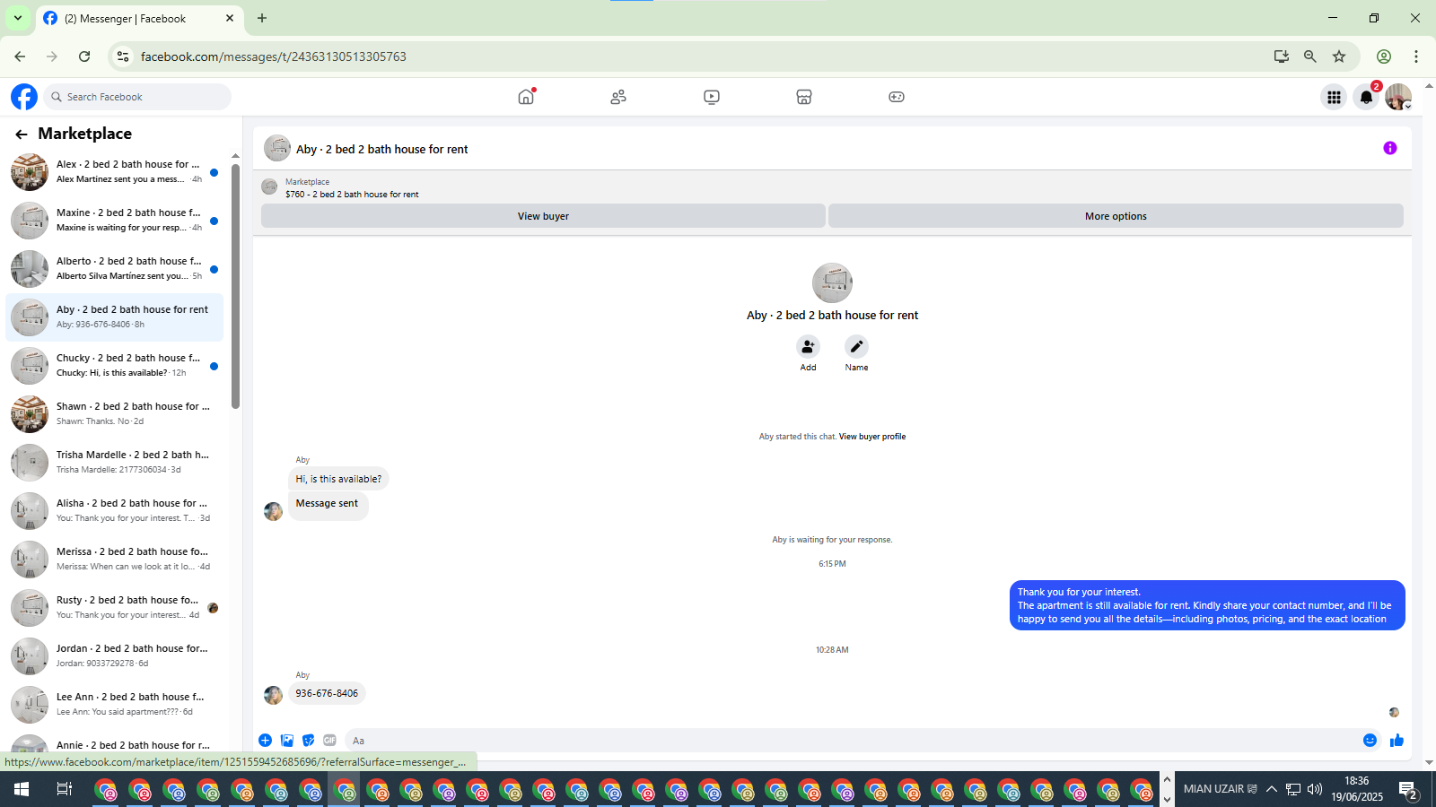The height and width of the screenshot is (807, 1436).
Task: Open more actions plus icon in composer
Action: tap(266, 741)
